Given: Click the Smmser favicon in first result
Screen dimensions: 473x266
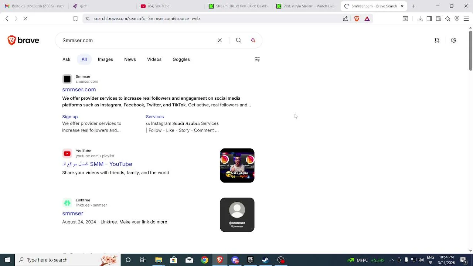Looking at the screenshot, I should click(x=67, y=79).
